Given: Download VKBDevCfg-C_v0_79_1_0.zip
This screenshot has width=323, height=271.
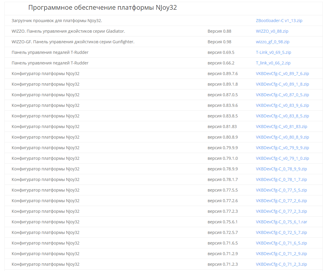Looking at the screenshot, I should [282, 158].
